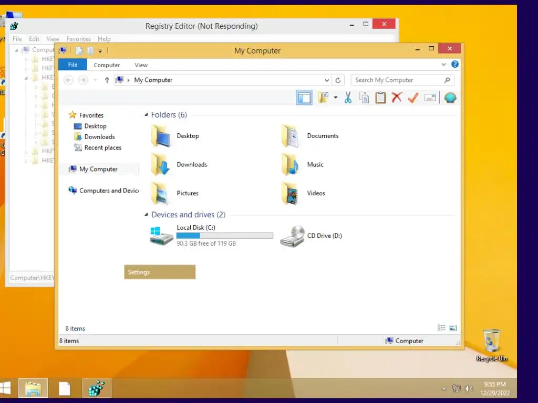Open Help via the blue question mark
538x403 pixels.
pos(455,65)
